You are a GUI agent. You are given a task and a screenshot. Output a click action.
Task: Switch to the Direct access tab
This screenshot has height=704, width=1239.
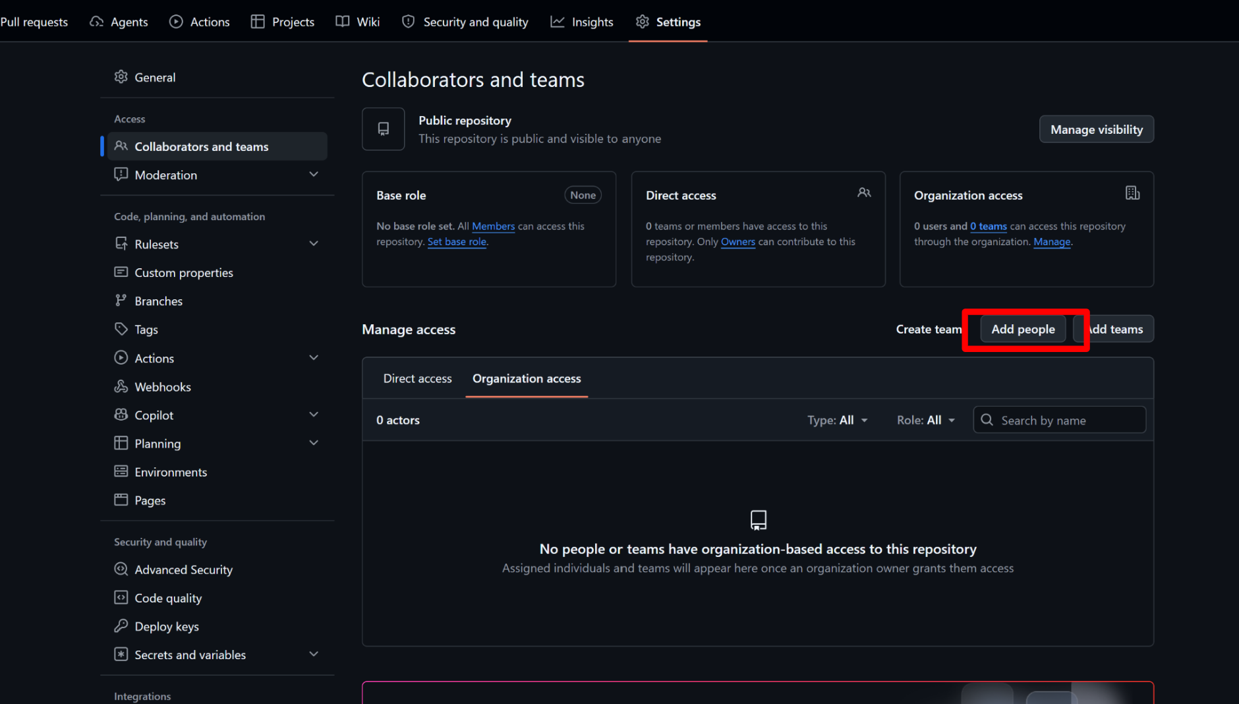[417, 378]
